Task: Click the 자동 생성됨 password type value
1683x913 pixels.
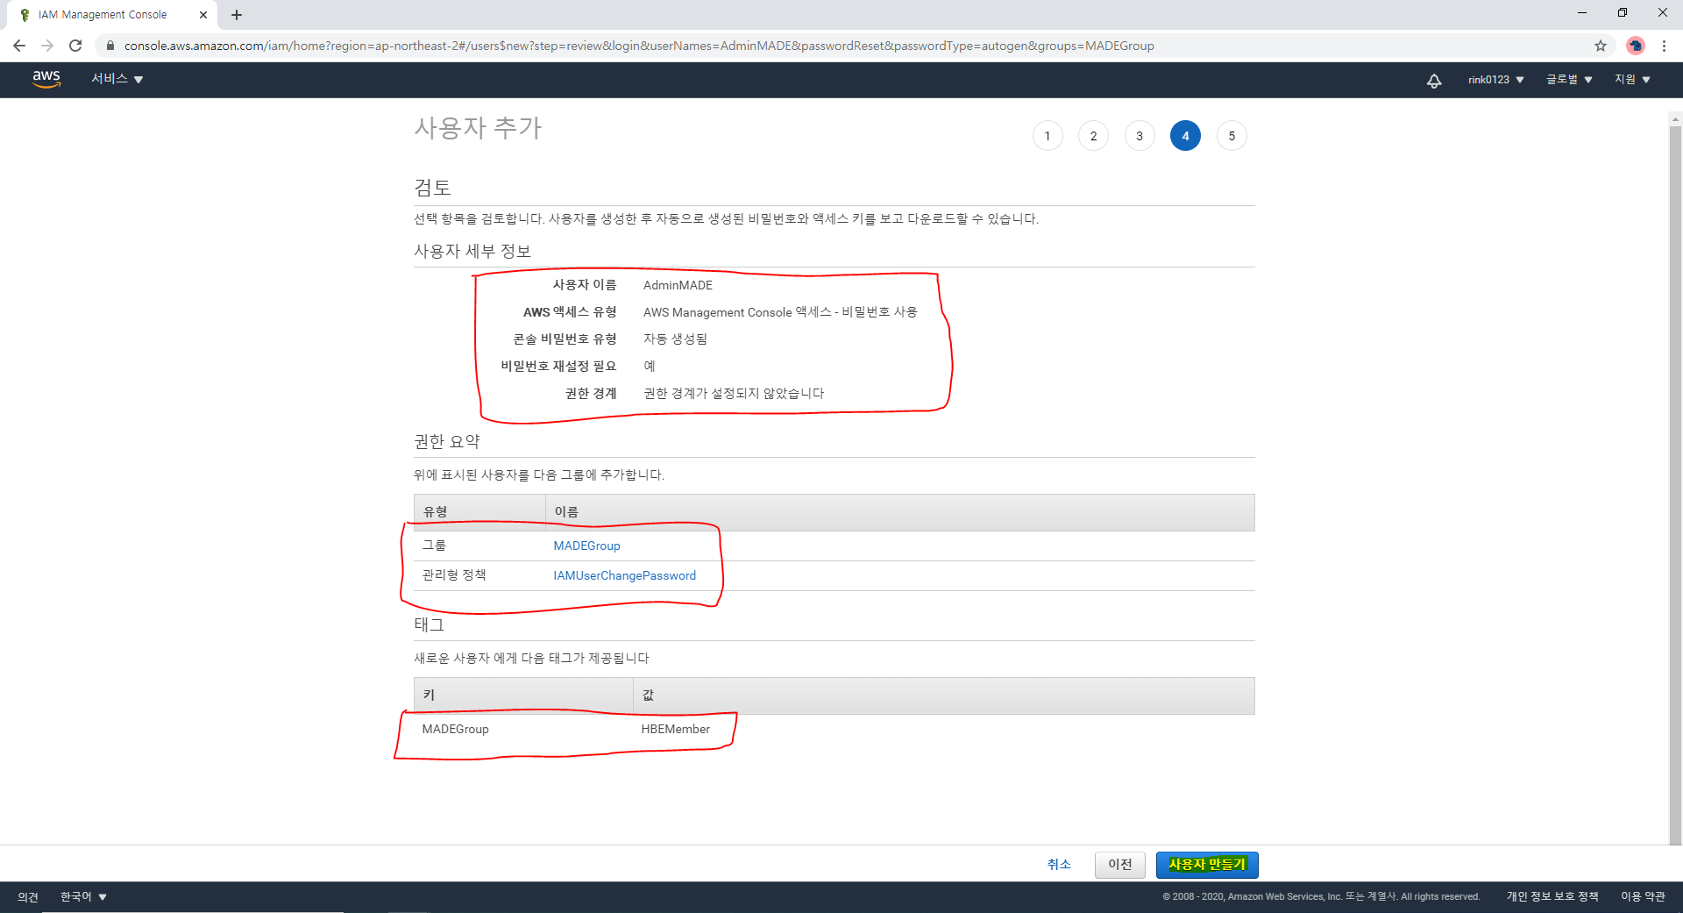Action: [x=675, y=339]
